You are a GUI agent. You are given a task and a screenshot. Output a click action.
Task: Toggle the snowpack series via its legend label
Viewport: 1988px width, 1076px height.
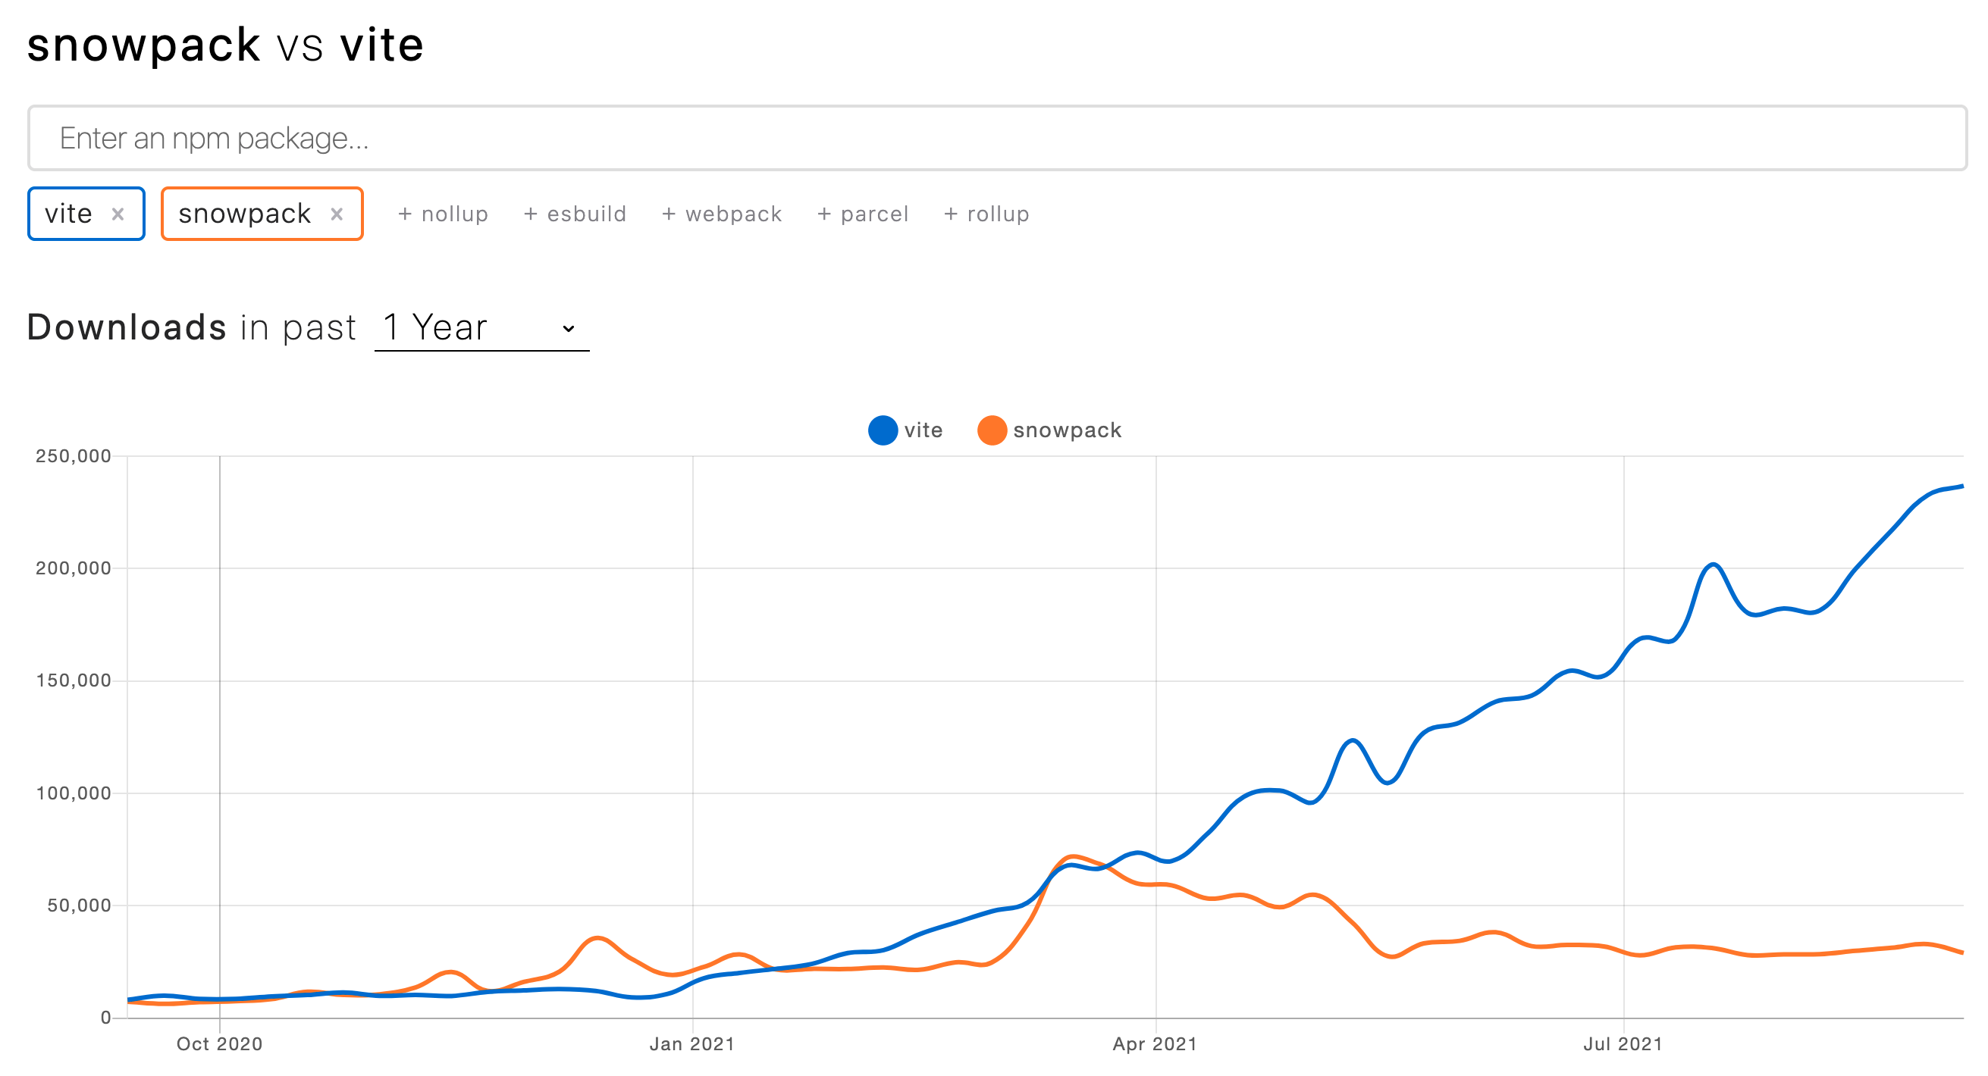[1067, 430]
